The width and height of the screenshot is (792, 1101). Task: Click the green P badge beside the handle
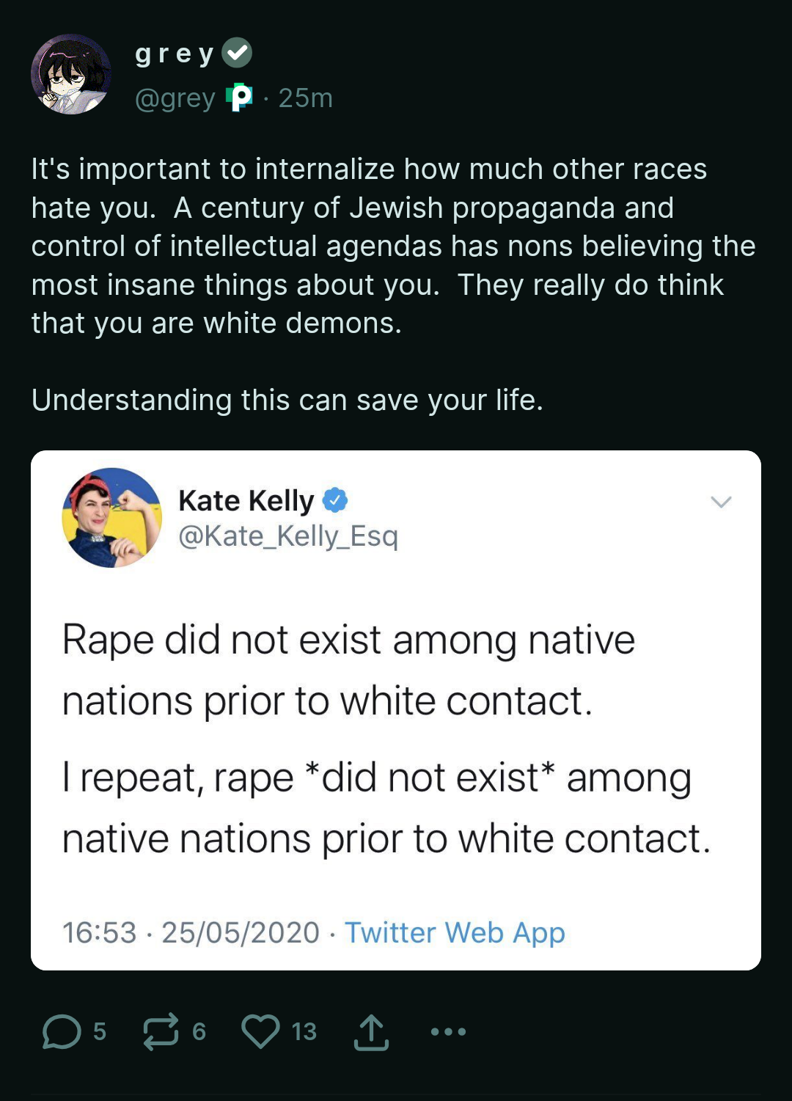coord(239,97)
